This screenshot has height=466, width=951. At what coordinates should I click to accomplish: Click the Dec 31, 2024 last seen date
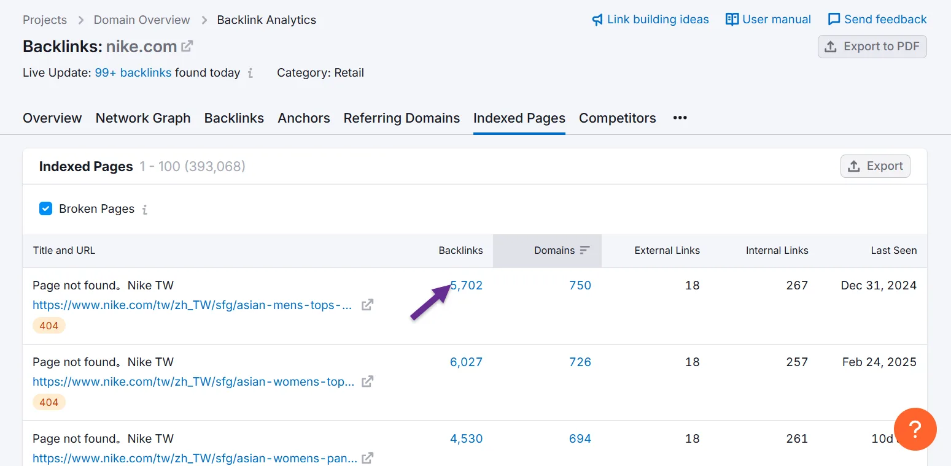pyautogui.click(x=879, y=285)
